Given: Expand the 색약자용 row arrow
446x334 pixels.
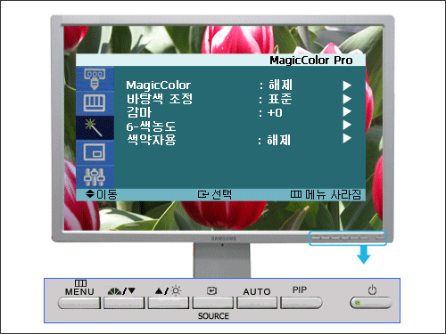Looking at the screenshot, I should coord(347,138).
